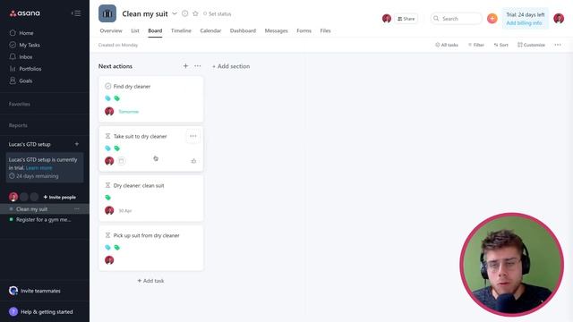The width and height of the screenshot is (573, 322).
Task: Click the 30 Apr due date on the Dry cleaner: clean suit card
Action: click(125, 211)
